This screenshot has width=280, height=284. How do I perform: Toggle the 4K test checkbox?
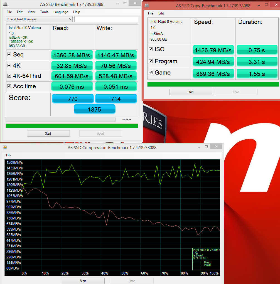pos(9,65)
